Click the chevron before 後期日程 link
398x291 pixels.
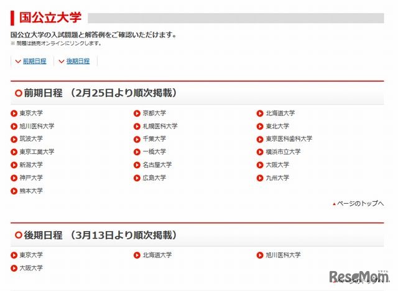pos(62,61)
